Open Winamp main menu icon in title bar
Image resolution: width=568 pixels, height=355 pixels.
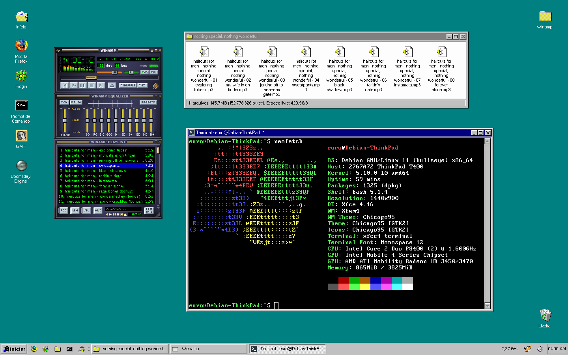58,50
